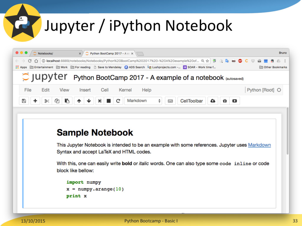The width and height of the screenshot is (302, 226).
Task: Restart the kernel using circular arrow
Action: tap(118, 101)
